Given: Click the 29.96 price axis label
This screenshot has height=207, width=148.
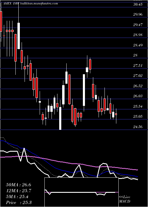Looking at the screenshot, I should point(138,14).
